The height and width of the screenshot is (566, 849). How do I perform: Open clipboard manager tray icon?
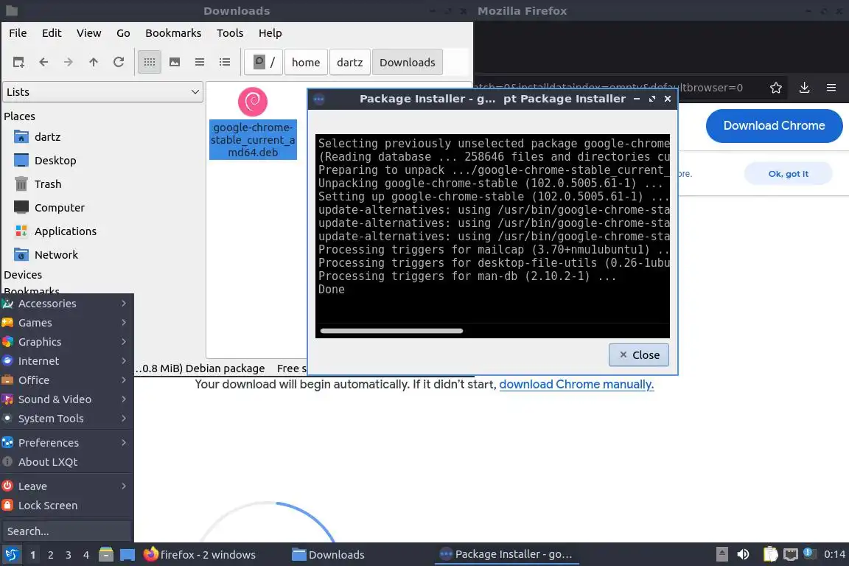click(770, 554)
